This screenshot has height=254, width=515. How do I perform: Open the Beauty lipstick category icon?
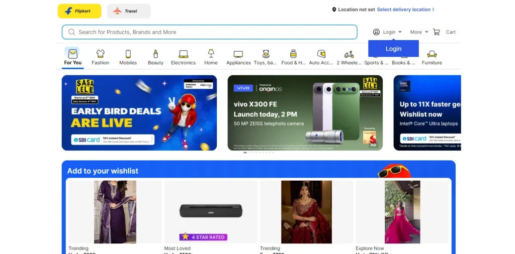156,54
